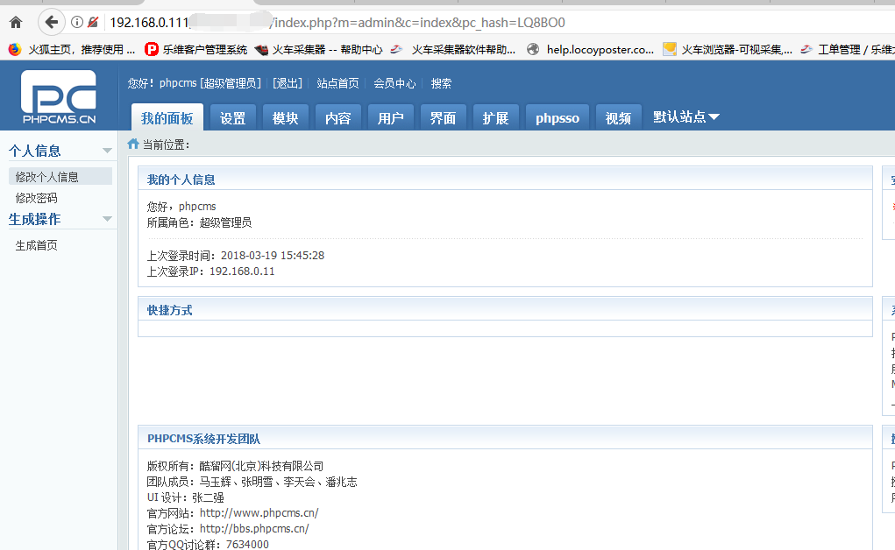Open the 视频 tab
Screen dimensions: 895x550
point(618,118)
